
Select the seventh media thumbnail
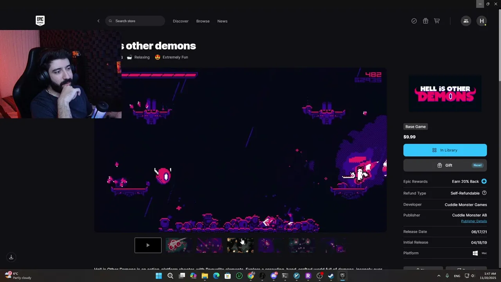click(333, 245)
